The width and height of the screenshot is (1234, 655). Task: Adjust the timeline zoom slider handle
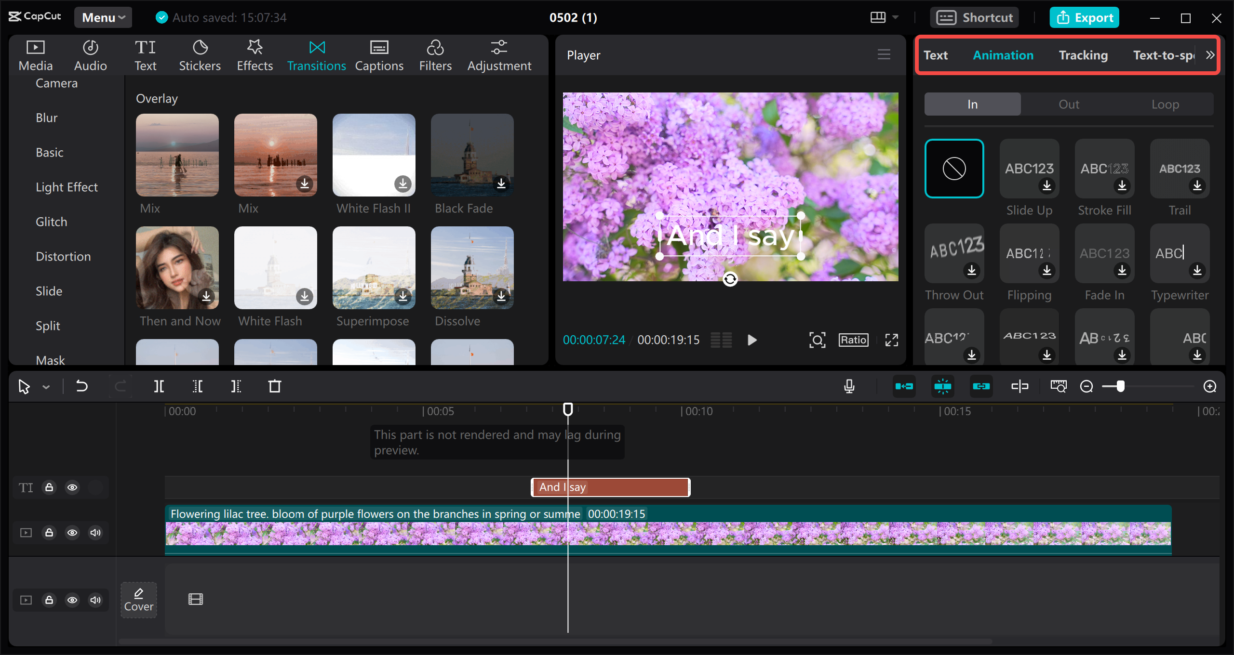(x=1120, y=386)
